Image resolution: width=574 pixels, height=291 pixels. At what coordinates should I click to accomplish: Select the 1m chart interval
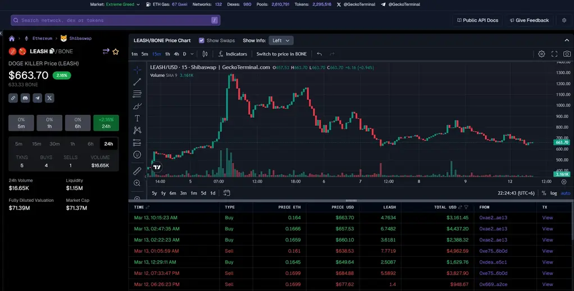tap(134, 54)
